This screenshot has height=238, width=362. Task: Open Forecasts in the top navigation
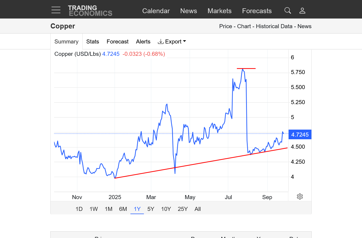click(x=257, y=11)
